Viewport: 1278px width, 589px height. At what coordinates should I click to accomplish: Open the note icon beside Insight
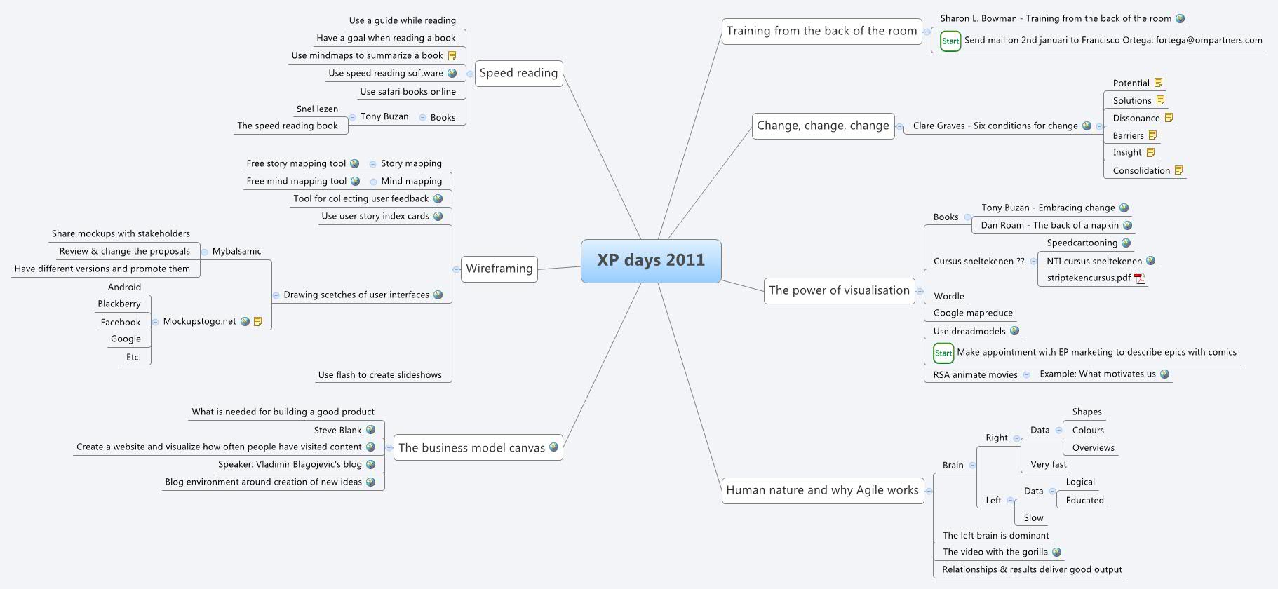pyautogui.click(x=1150, y=152)
